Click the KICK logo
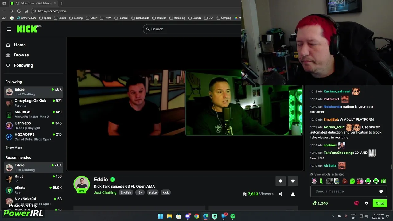The width and height of the screenshot is (393, 221). click(29, 29)
